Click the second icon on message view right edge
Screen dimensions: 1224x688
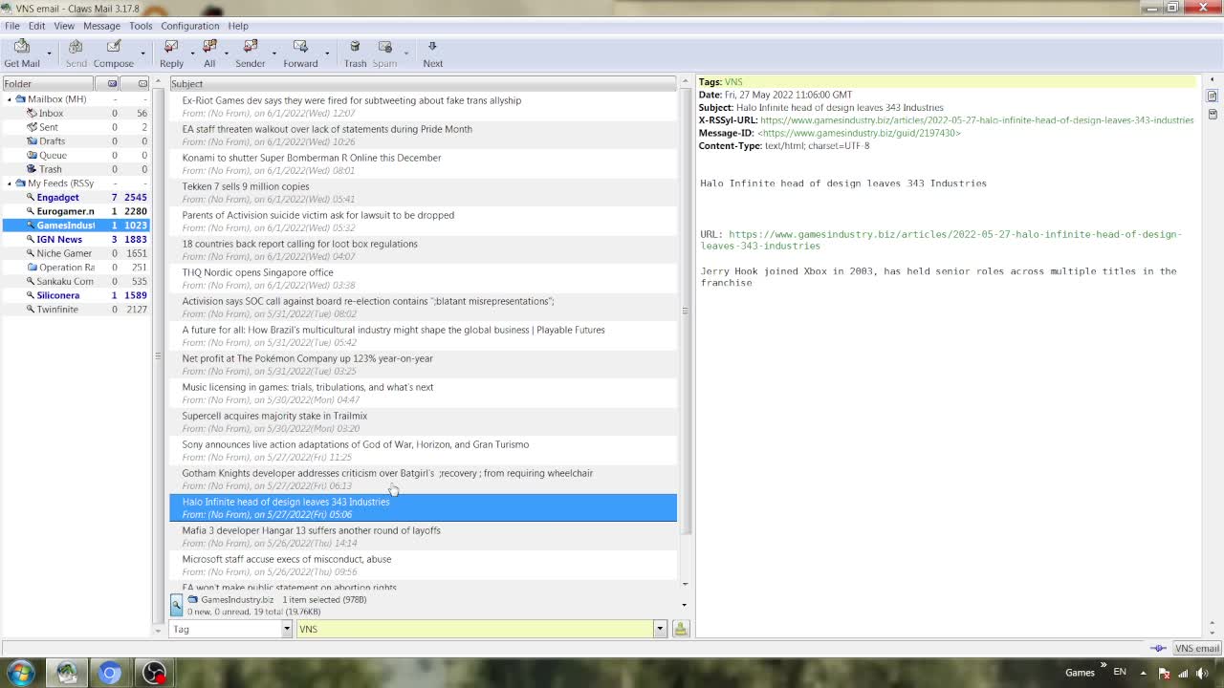1212,113
